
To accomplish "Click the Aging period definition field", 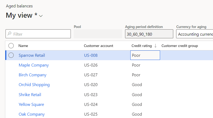I will click(x=149, y=34).
